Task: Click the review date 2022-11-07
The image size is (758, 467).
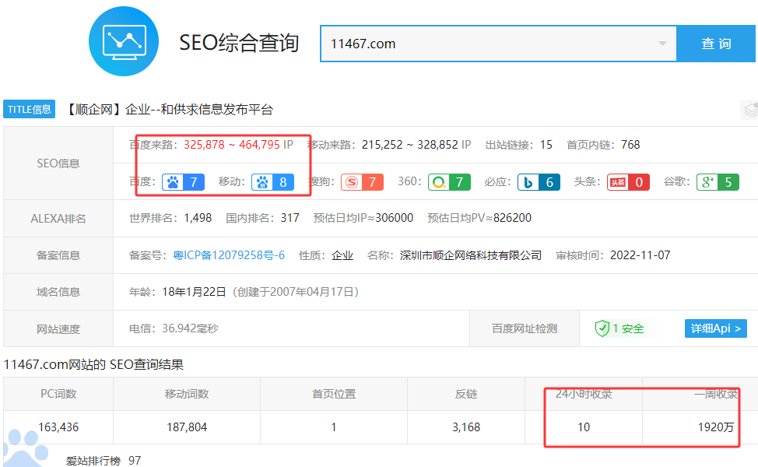Action: point(640,255)
